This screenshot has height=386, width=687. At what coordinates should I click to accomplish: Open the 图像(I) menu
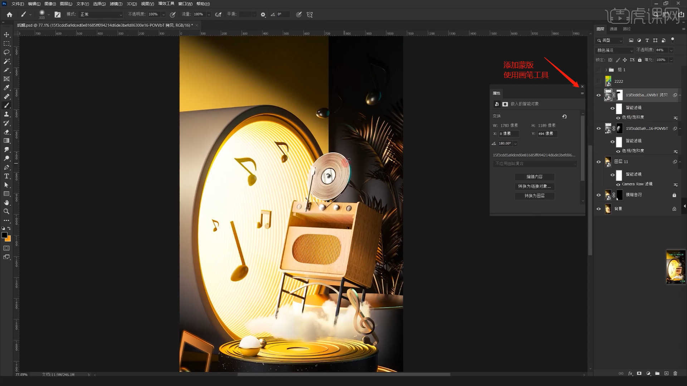[50, 4]
